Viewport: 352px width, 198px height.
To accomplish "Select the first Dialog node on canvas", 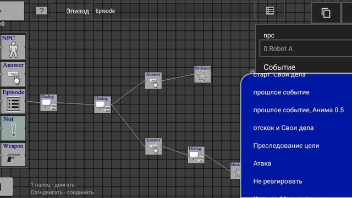I will click(x=48, y=103).
